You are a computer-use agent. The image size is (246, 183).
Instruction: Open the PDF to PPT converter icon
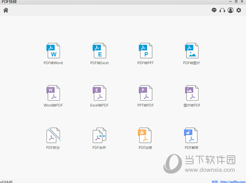click(x=145, y=51)
